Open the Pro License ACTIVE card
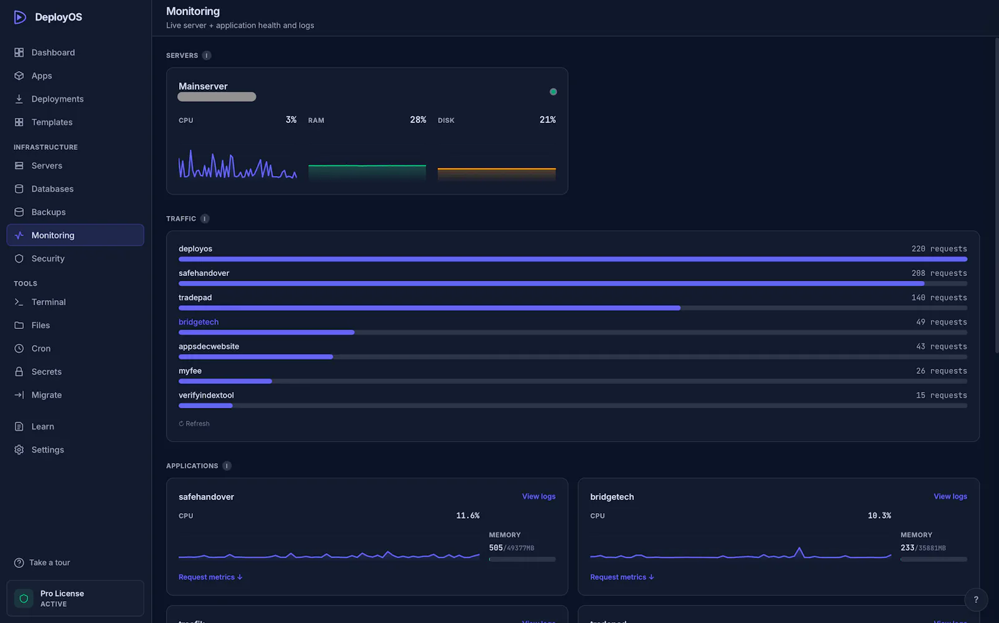 (75, 599)
